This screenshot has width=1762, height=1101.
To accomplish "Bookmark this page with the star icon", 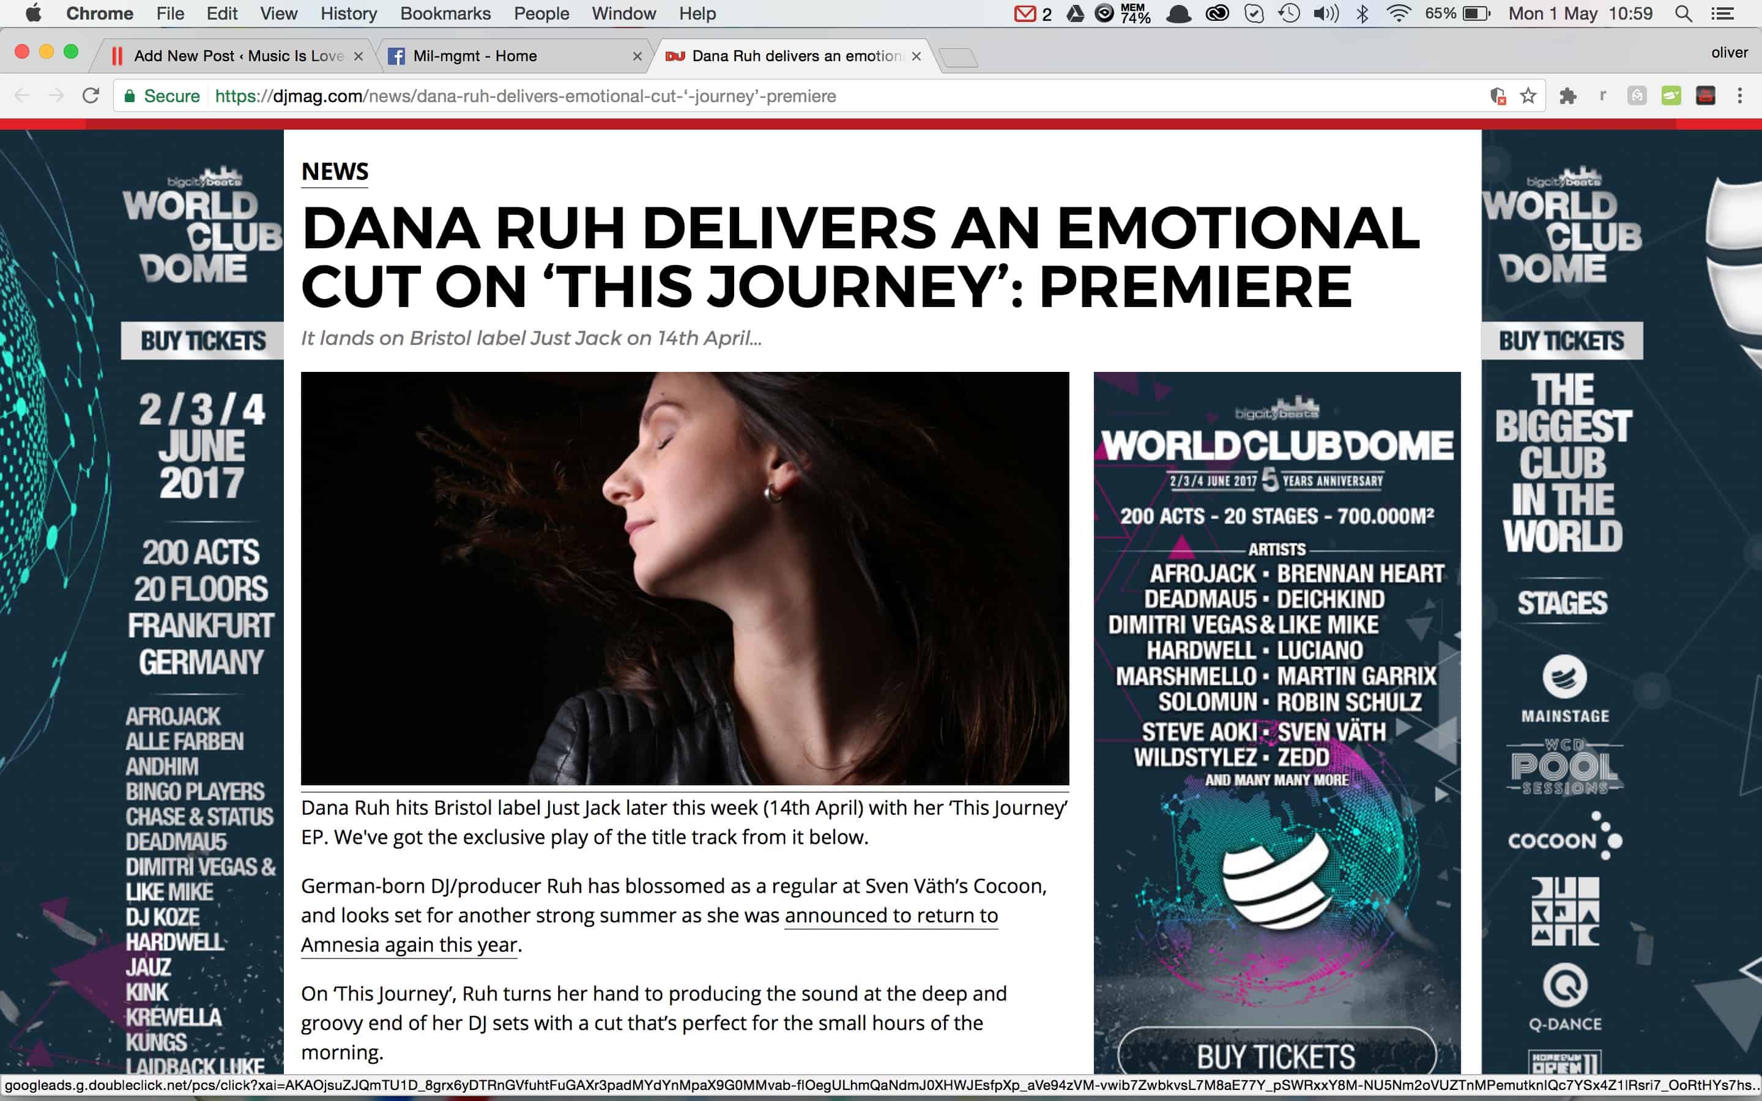I will [1528, 95].
